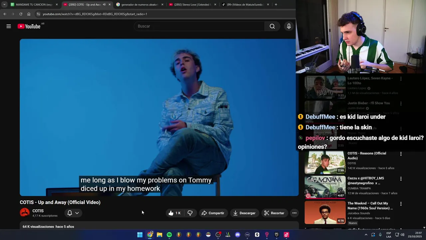Open the YouTube hamburger guide menu
This screenshot has height=240, width=426.
click(9, 26)
